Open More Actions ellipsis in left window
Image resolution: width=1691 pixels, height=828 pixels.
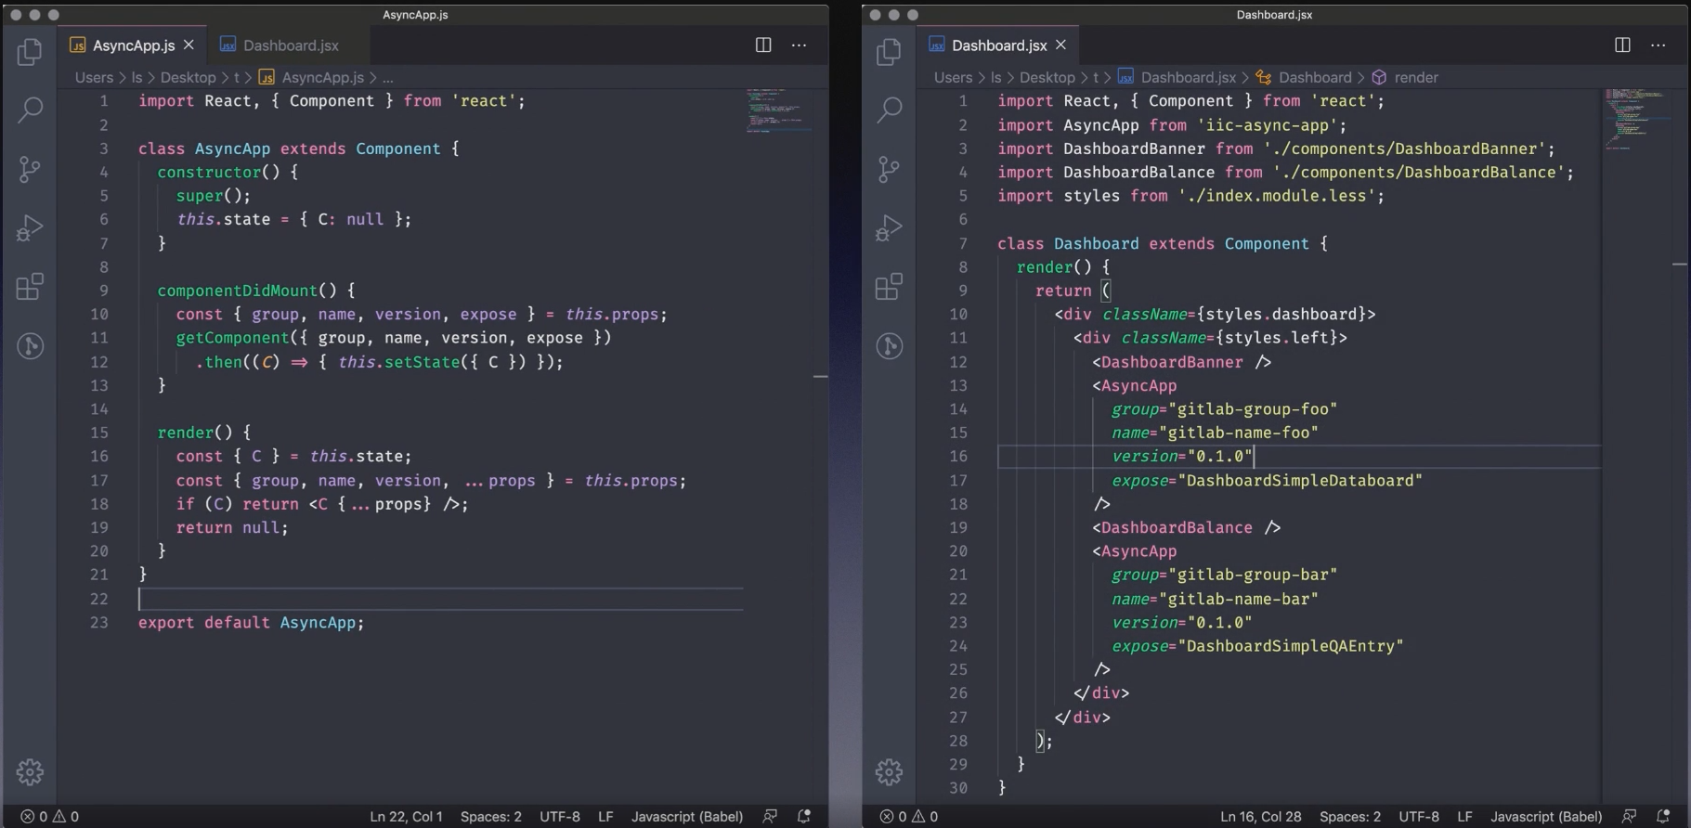click(x=799, y=45)
